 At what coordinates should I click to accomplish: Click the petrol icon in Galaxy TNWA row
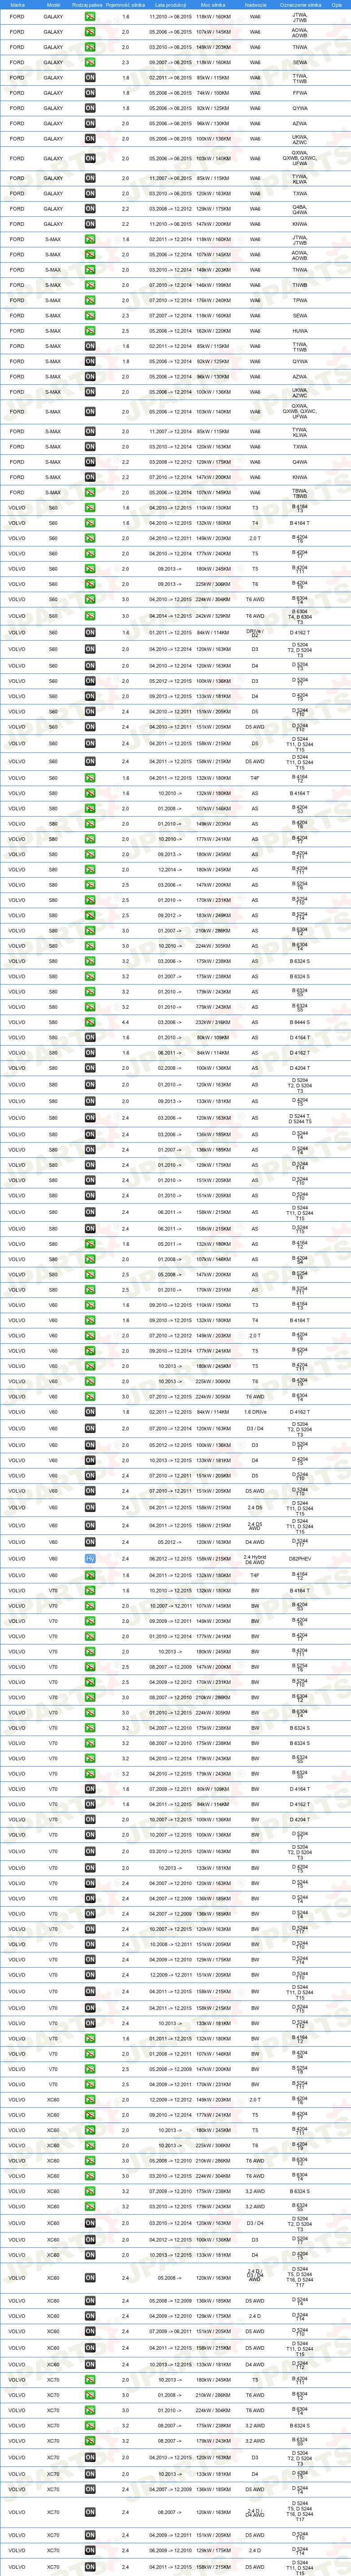tap(90, 47)
